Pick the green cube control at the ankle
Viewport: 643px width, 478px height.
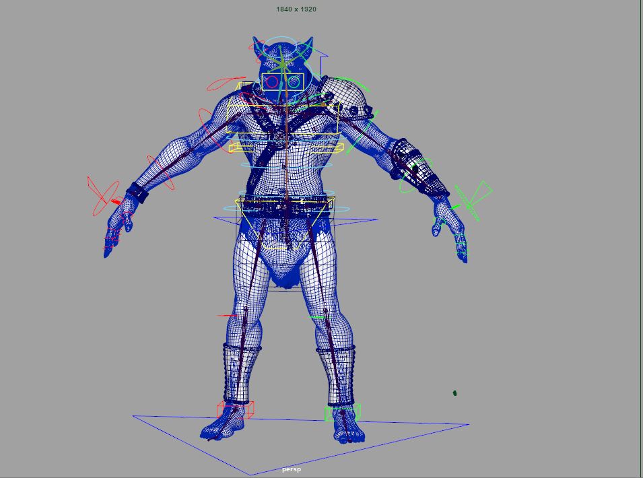[x=343, y=413]
